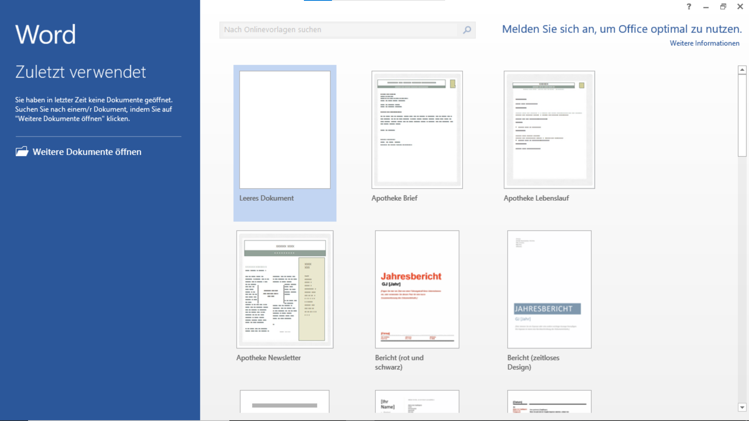Click into the online templates search field

[339, 30]
